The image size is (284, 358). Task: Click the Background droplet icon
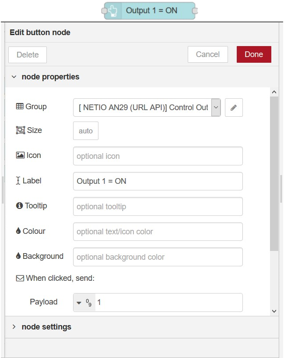[18, 256]
